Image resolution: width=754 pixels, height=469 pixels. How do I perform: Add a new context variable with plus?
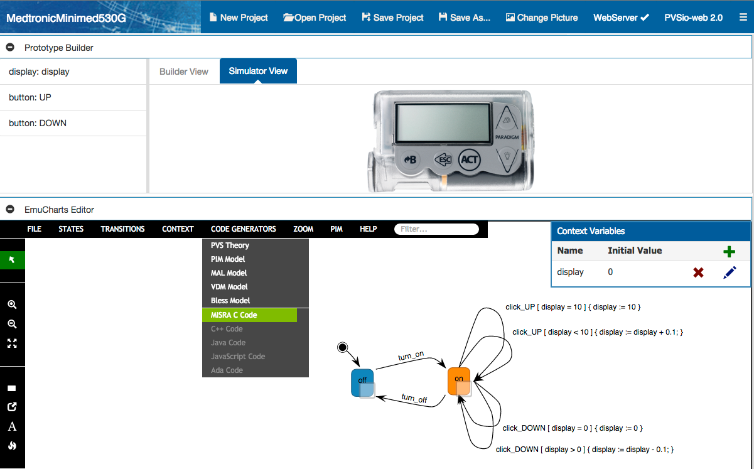tap(729, 251)
